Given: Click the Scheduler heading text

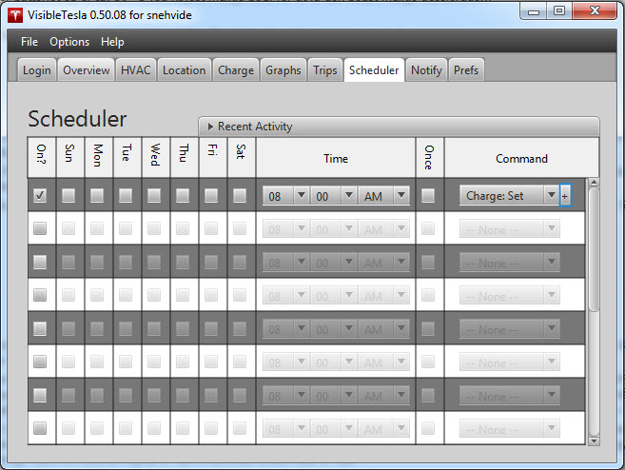Looking at the screenshot, I should 77,119.
